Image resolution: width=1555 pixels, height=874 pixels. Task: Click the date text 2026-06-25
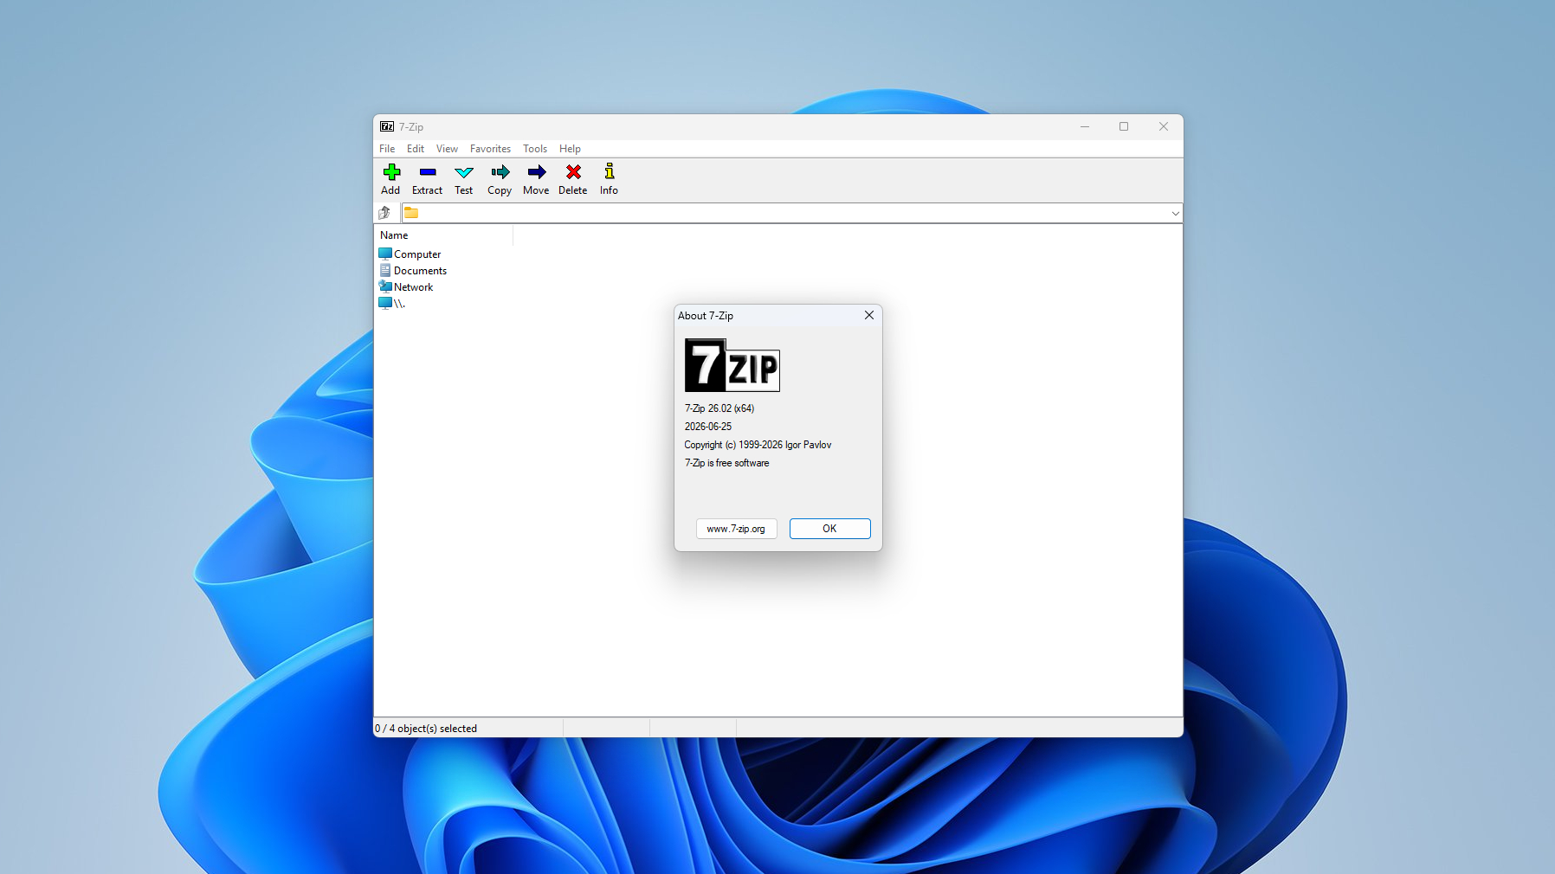point(708,427)
